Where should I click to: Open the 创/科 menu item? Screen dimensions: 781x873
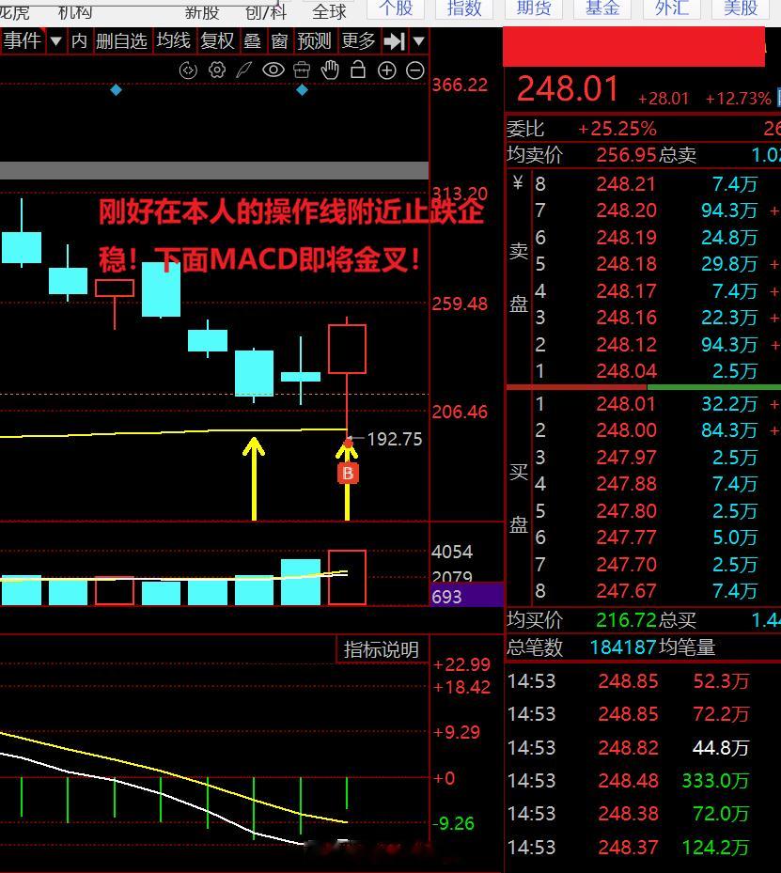(266, 11)
